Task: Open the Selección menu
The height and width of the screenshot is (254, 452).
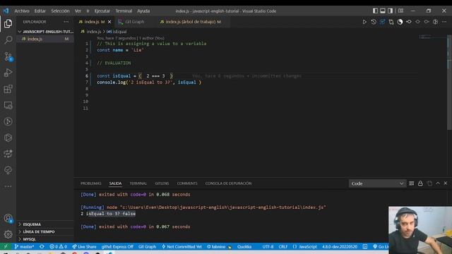Action: click(60, 11)
